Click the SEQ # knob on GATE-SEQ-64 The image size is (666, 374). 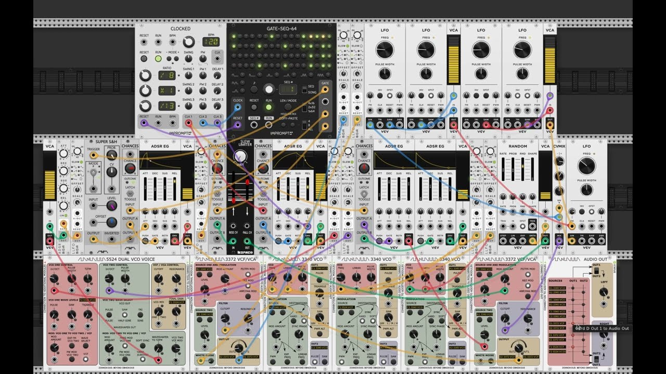coord(269,88)
